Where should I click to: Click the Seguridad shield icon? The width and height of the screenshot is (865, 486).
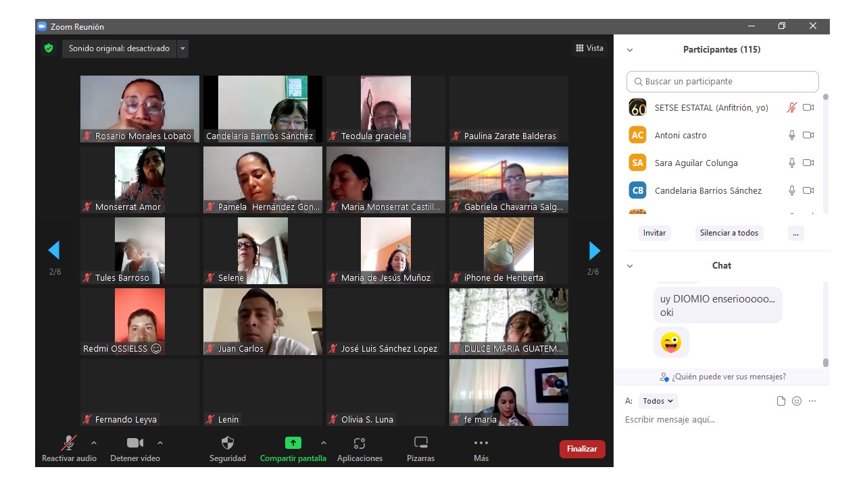pyautogui.click(x=228, y=443)
